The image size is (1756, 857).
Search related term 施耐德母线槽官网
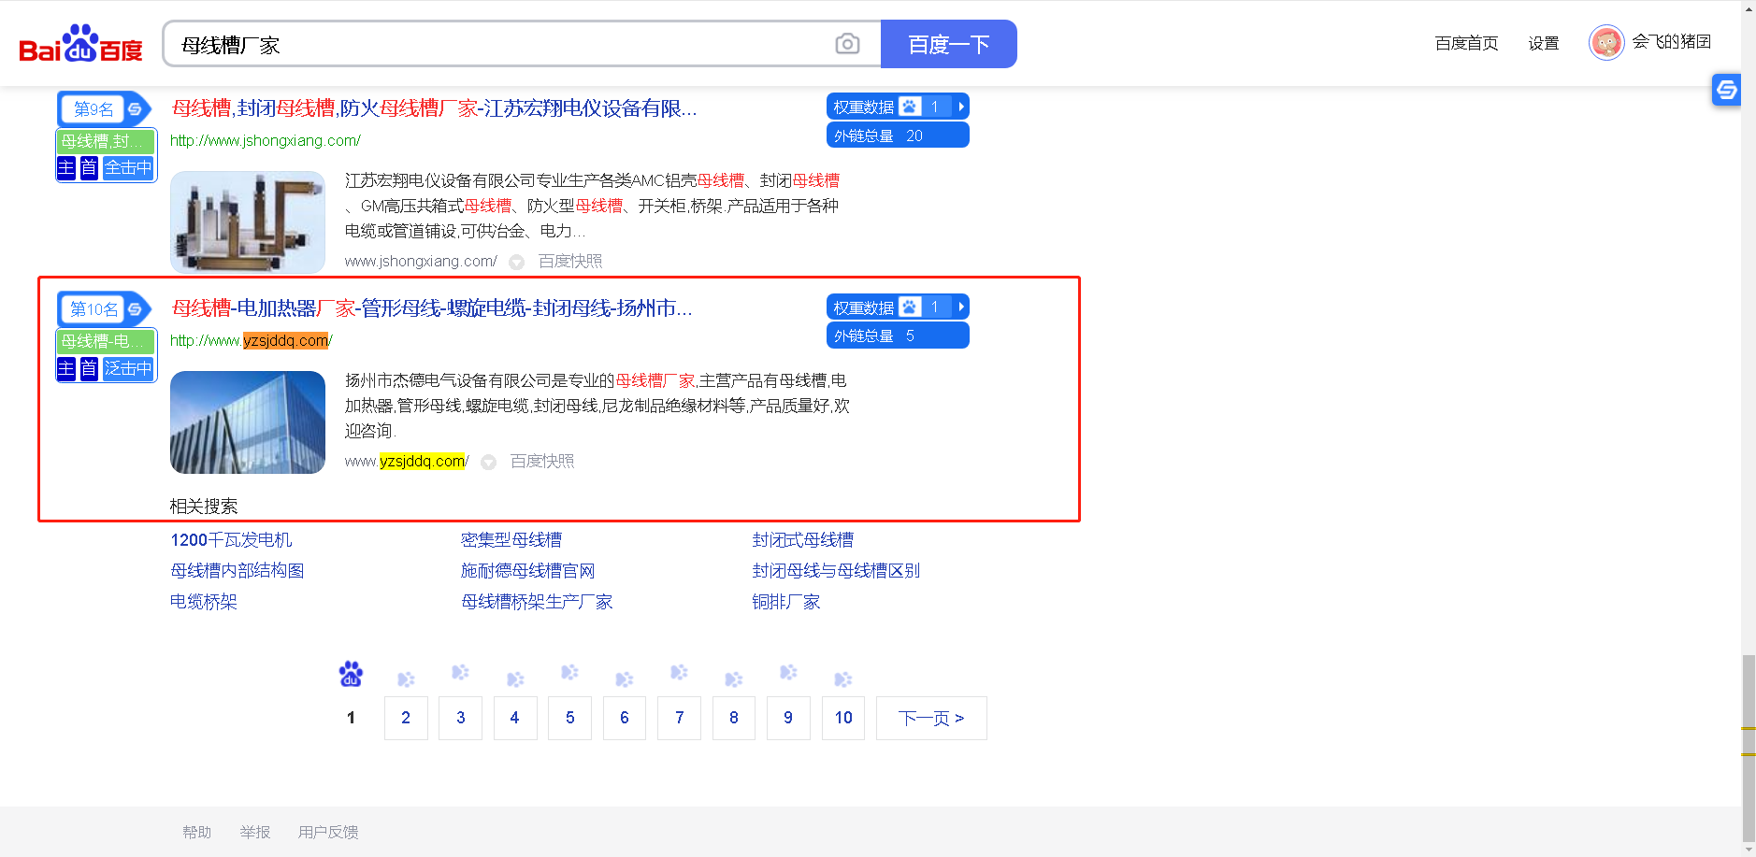(x=528, y=571)
